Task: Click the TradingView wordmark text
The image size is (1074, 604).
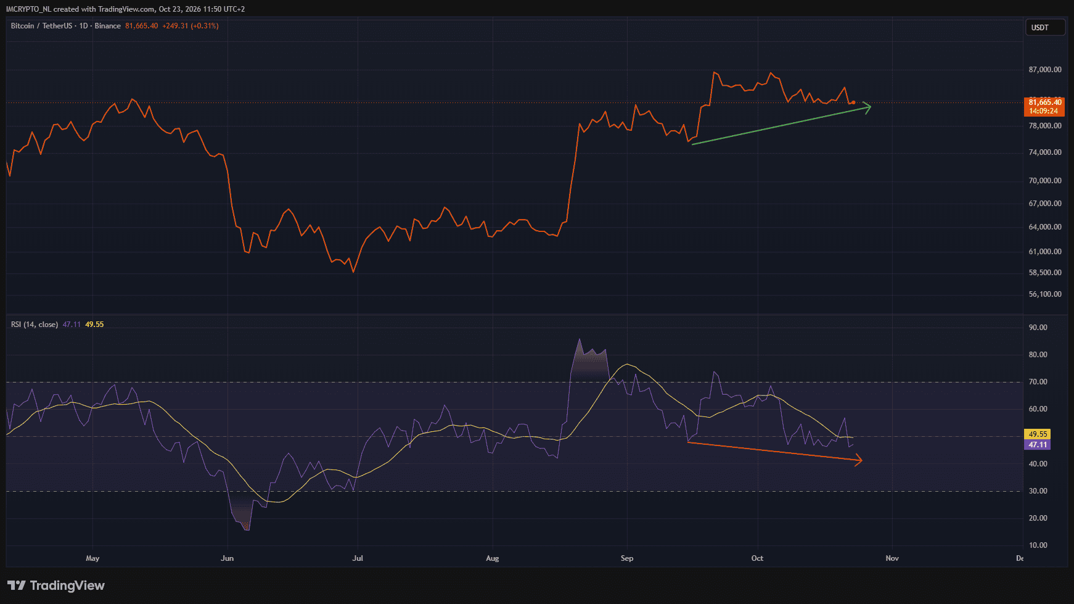Action: tap(67, 585)
